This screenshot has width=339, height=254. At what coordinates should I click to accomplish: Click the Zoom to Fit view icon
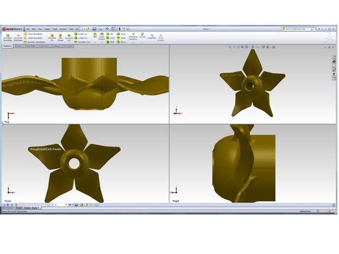pyautogui.click(x=230, y=47)
